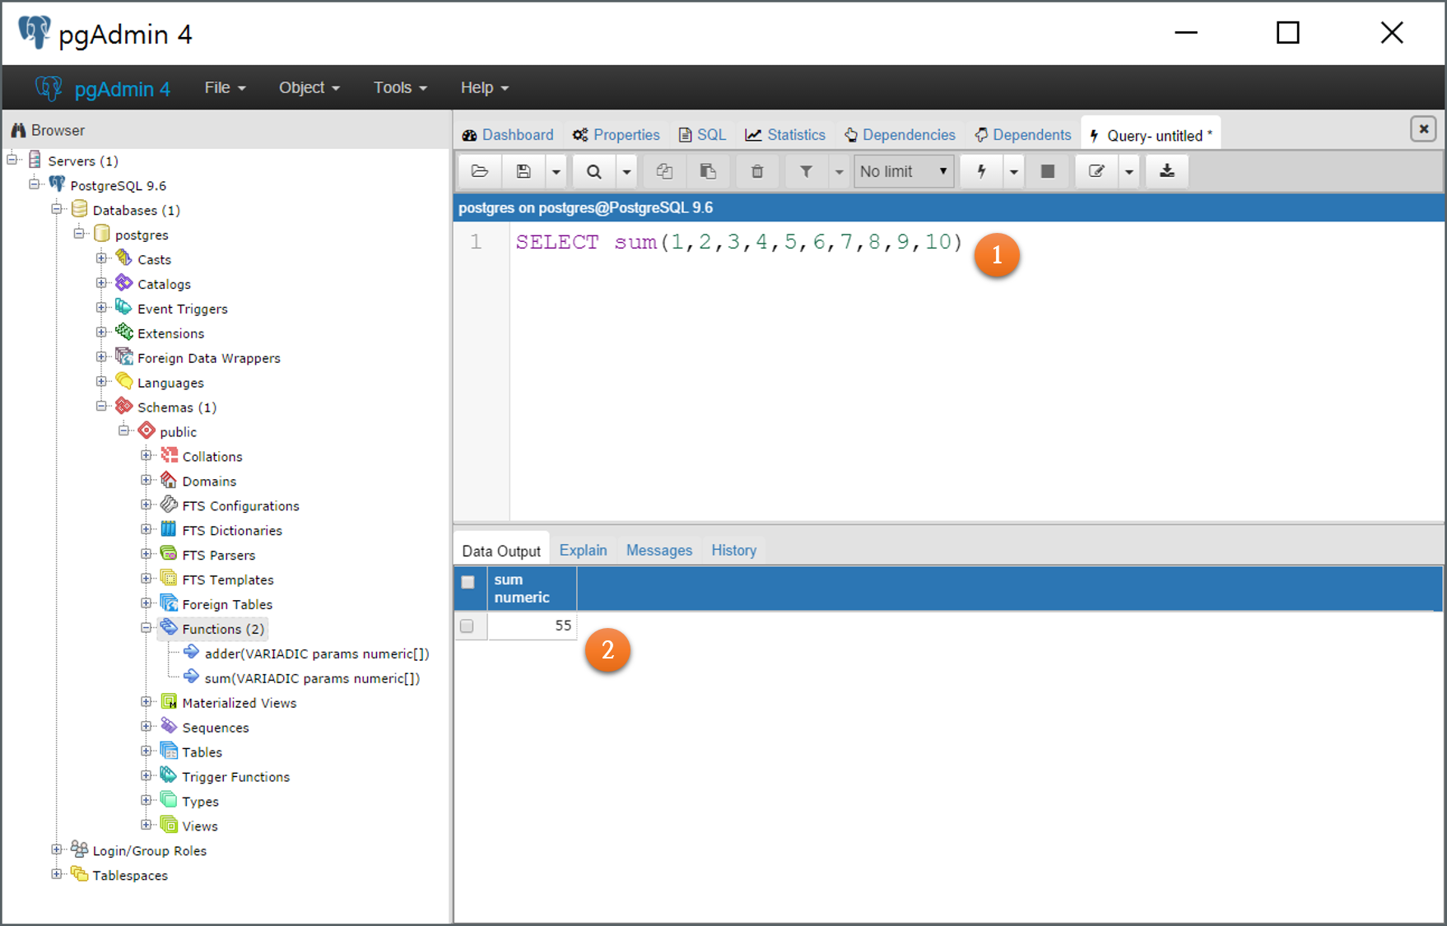Open the Explain results tab
1447x926 pixels.
[x=584, y=551]
